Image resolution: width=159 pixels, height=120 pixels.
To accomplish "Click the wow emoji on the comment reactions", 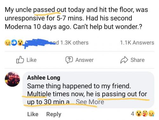I will click(x=139, y=114).
